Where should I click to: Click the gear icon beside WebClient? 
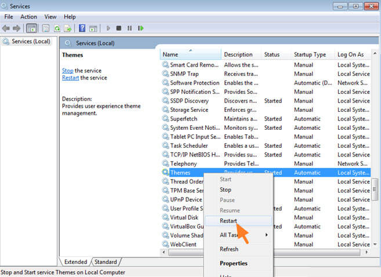tap(165, 244)
